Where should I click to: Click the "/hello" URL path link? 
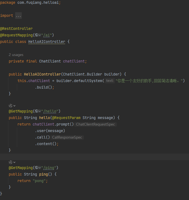[50, 111]
